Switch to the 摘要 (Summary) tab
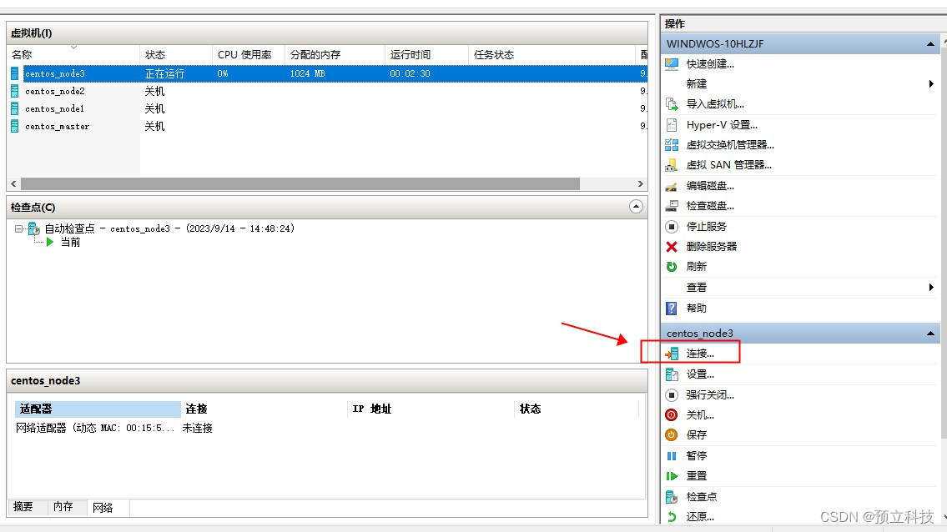The image size is (947, 532). tap(23, 507)
